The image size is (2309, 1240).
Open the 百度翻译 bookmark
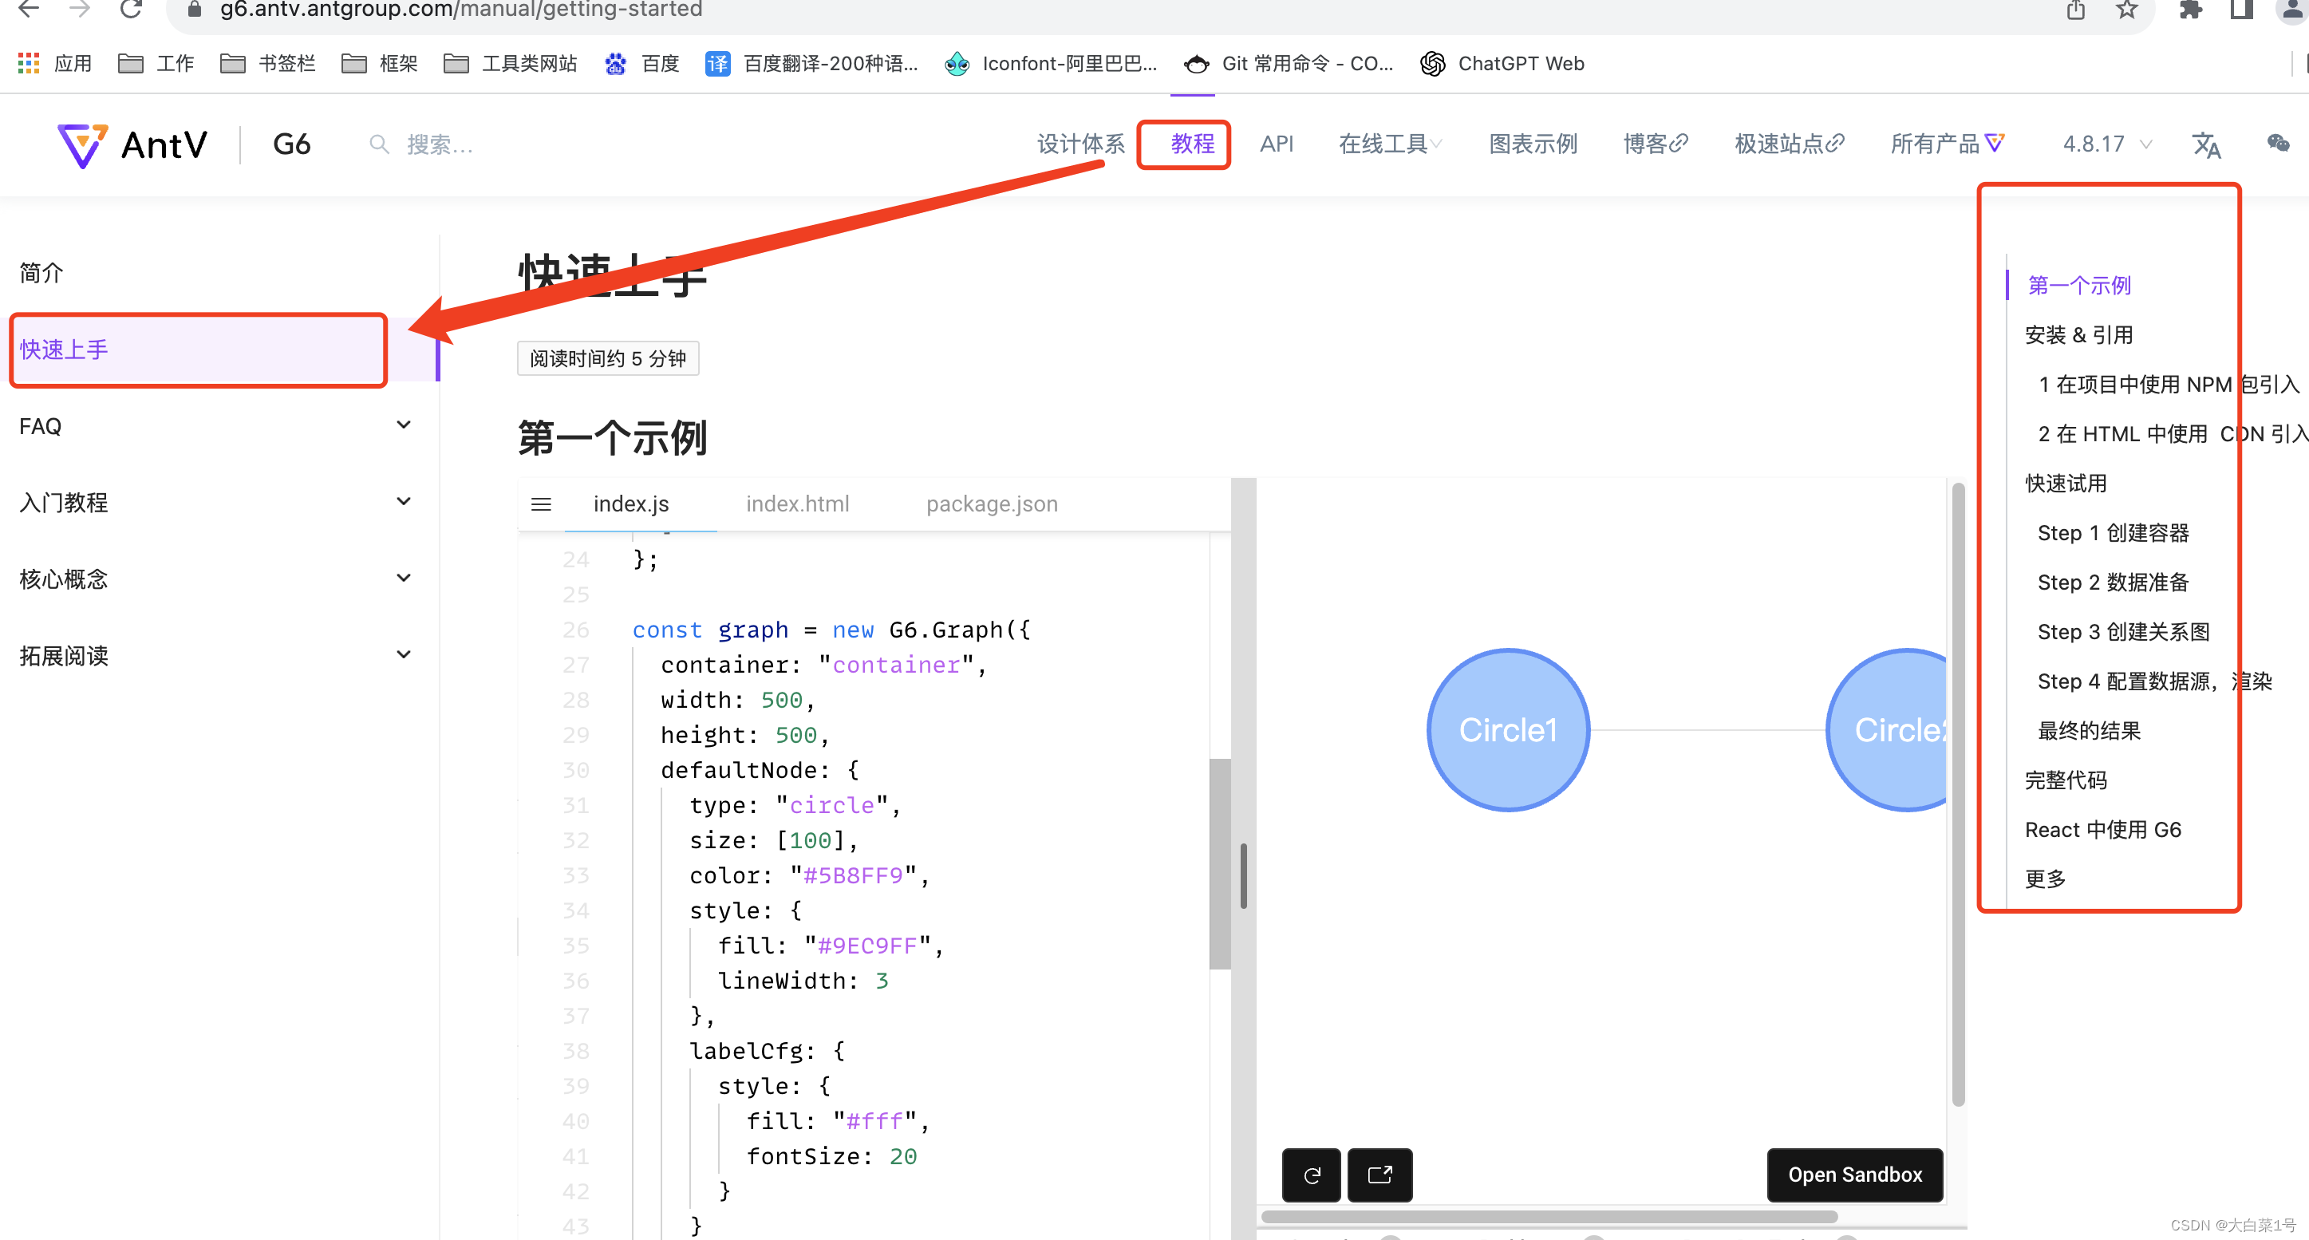click(x=812, y=64)
